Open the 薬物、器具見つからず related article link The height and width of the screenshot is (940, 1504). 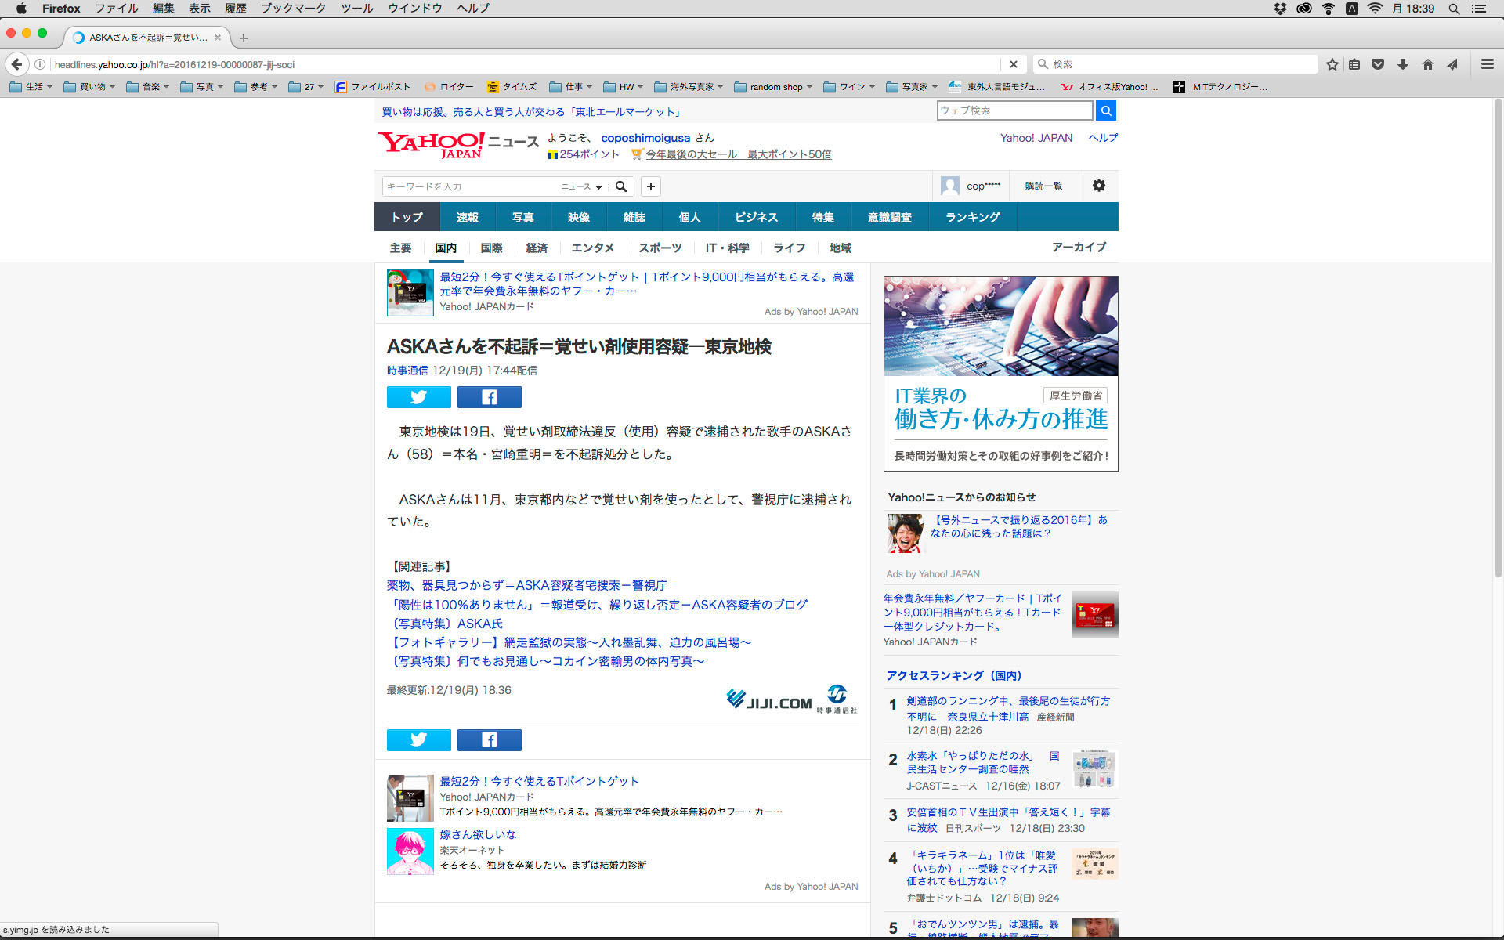pos(526,585)
